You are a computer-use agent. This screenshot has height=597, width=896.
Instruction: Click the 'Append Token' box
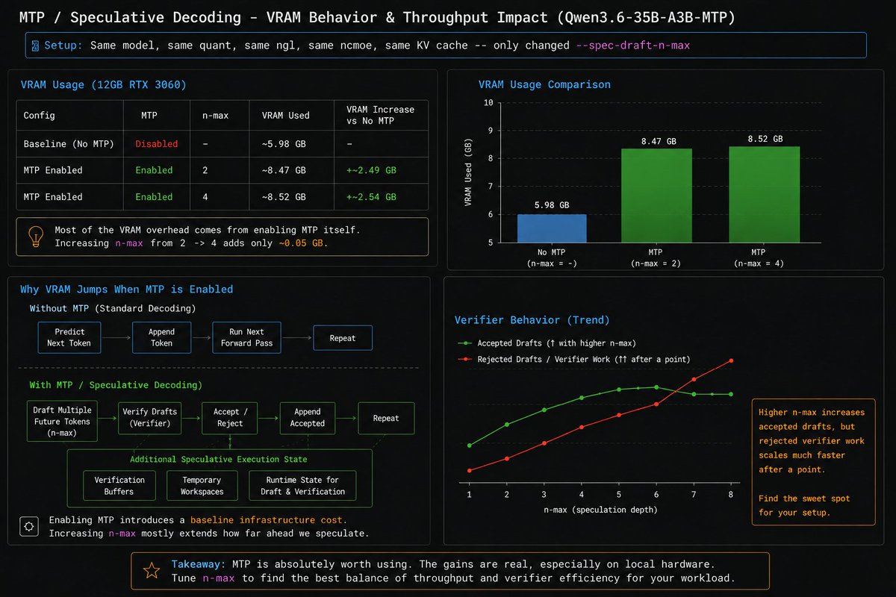(x=161, y=337)
